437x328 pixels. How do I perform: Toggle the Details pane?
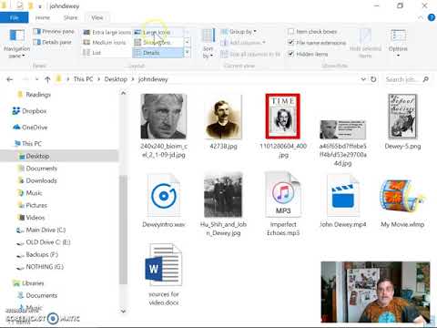pos(53,42)
